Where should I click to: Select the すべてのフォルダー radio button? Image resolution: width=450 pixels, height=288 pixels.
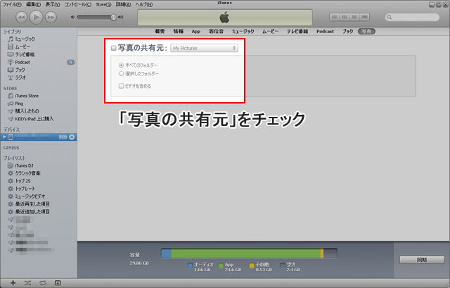(121, 65)
